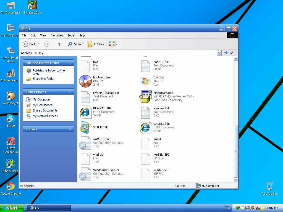This screenshot has width=283, height=212.
Task: Open the Address bar dropdown list
Action: pos(219,53)
